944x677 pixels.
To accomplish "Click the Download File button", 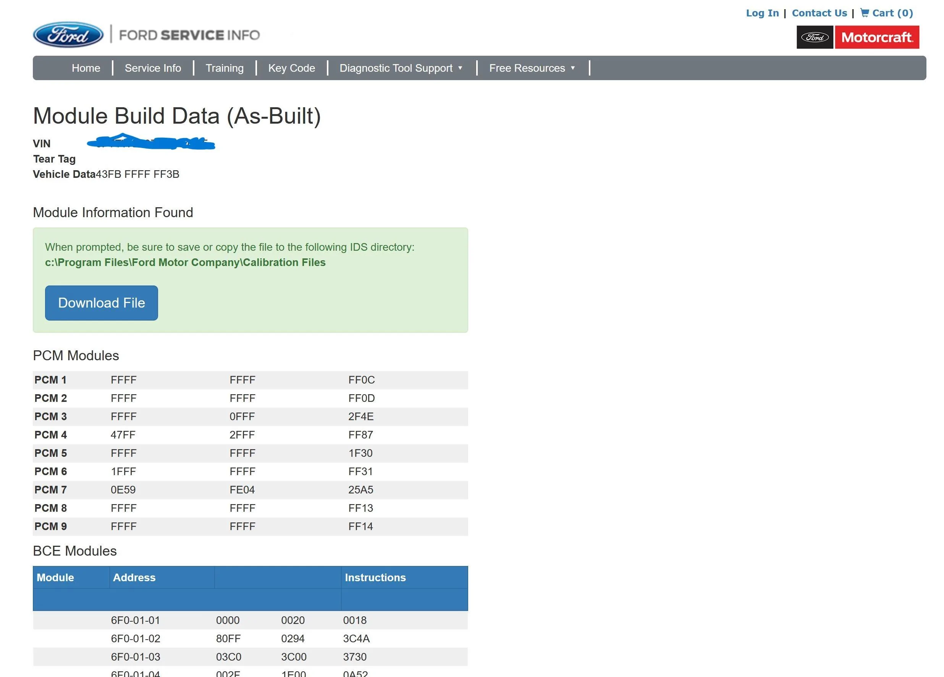I will tap(102, 303).
